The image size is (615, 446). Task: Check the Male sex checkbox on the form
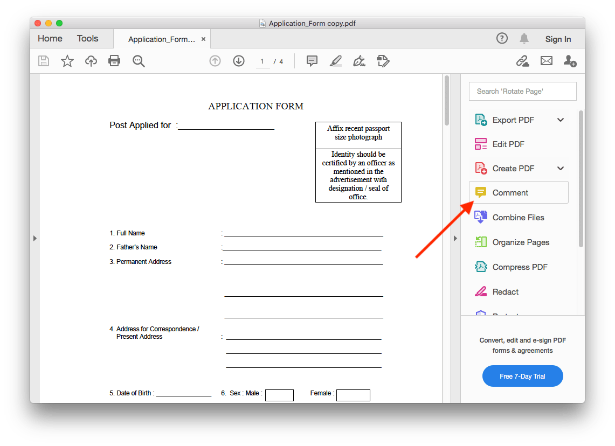(279, 395)
